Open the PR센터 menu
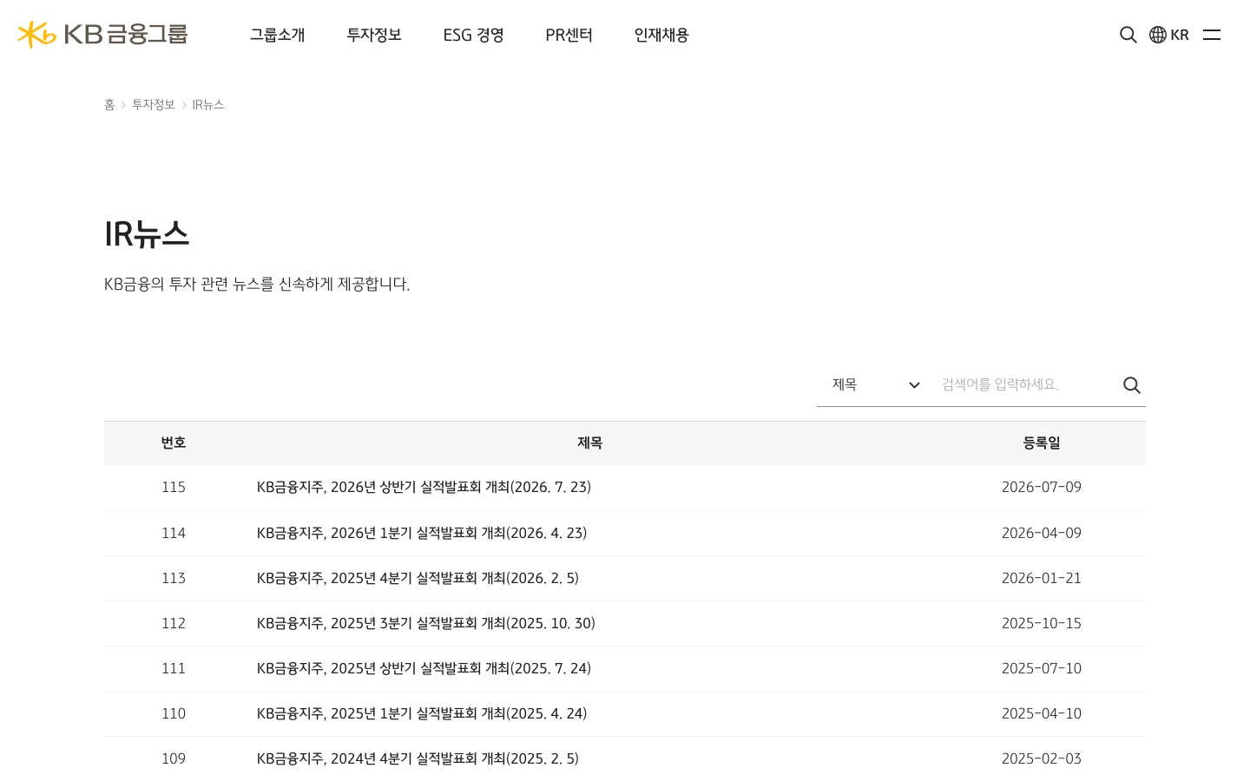 [x=569, y=35]
